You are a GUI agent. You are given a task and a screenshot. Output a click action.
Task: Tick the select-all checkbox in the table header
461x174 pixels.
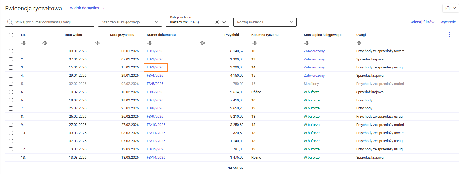(11, 35)
